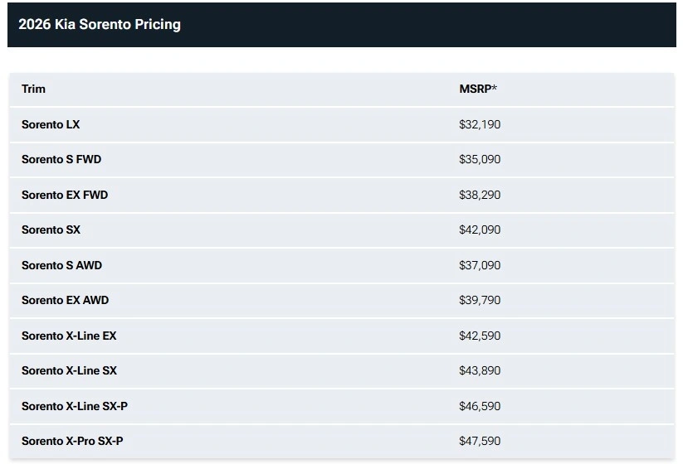The height and width of the screenshot is (464, 683).
Task: Select the Sorento EX AWD trim
Action: click(66, 300)
